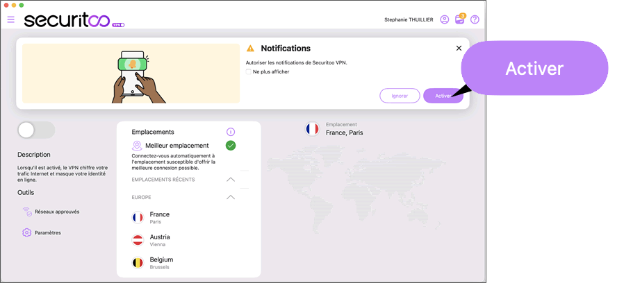
Task: Open Paramètres
Action: [42, 233]
